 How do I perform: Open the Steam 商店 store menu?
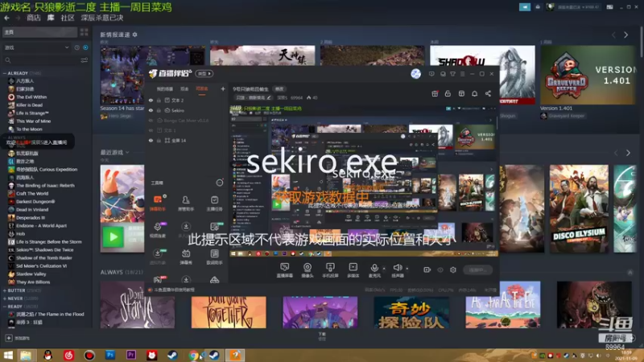[x=34, y=18]
